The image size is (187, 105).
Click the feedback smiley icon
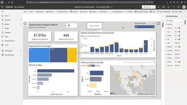click(179, 7)
